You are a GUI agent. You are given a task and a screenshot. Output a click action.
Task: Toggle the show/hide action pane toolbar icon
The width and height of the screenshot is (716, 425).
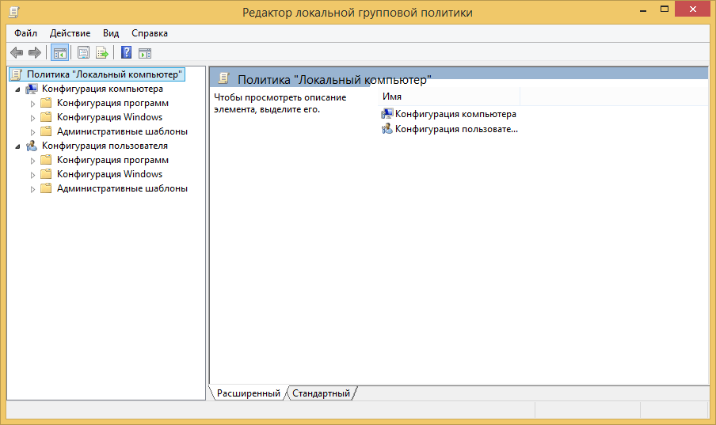(145, 53)
